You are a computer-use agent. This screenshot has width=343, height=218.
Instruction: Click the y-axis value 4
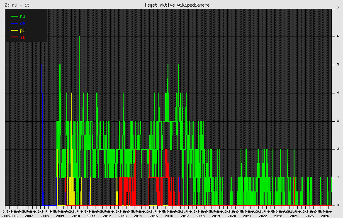(338, 93)
